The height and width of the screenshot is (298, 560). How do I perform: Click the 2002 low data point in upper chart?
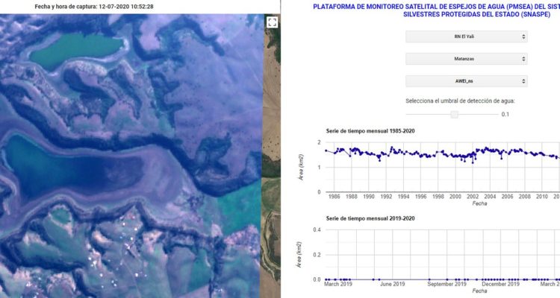tap(473, 162)
